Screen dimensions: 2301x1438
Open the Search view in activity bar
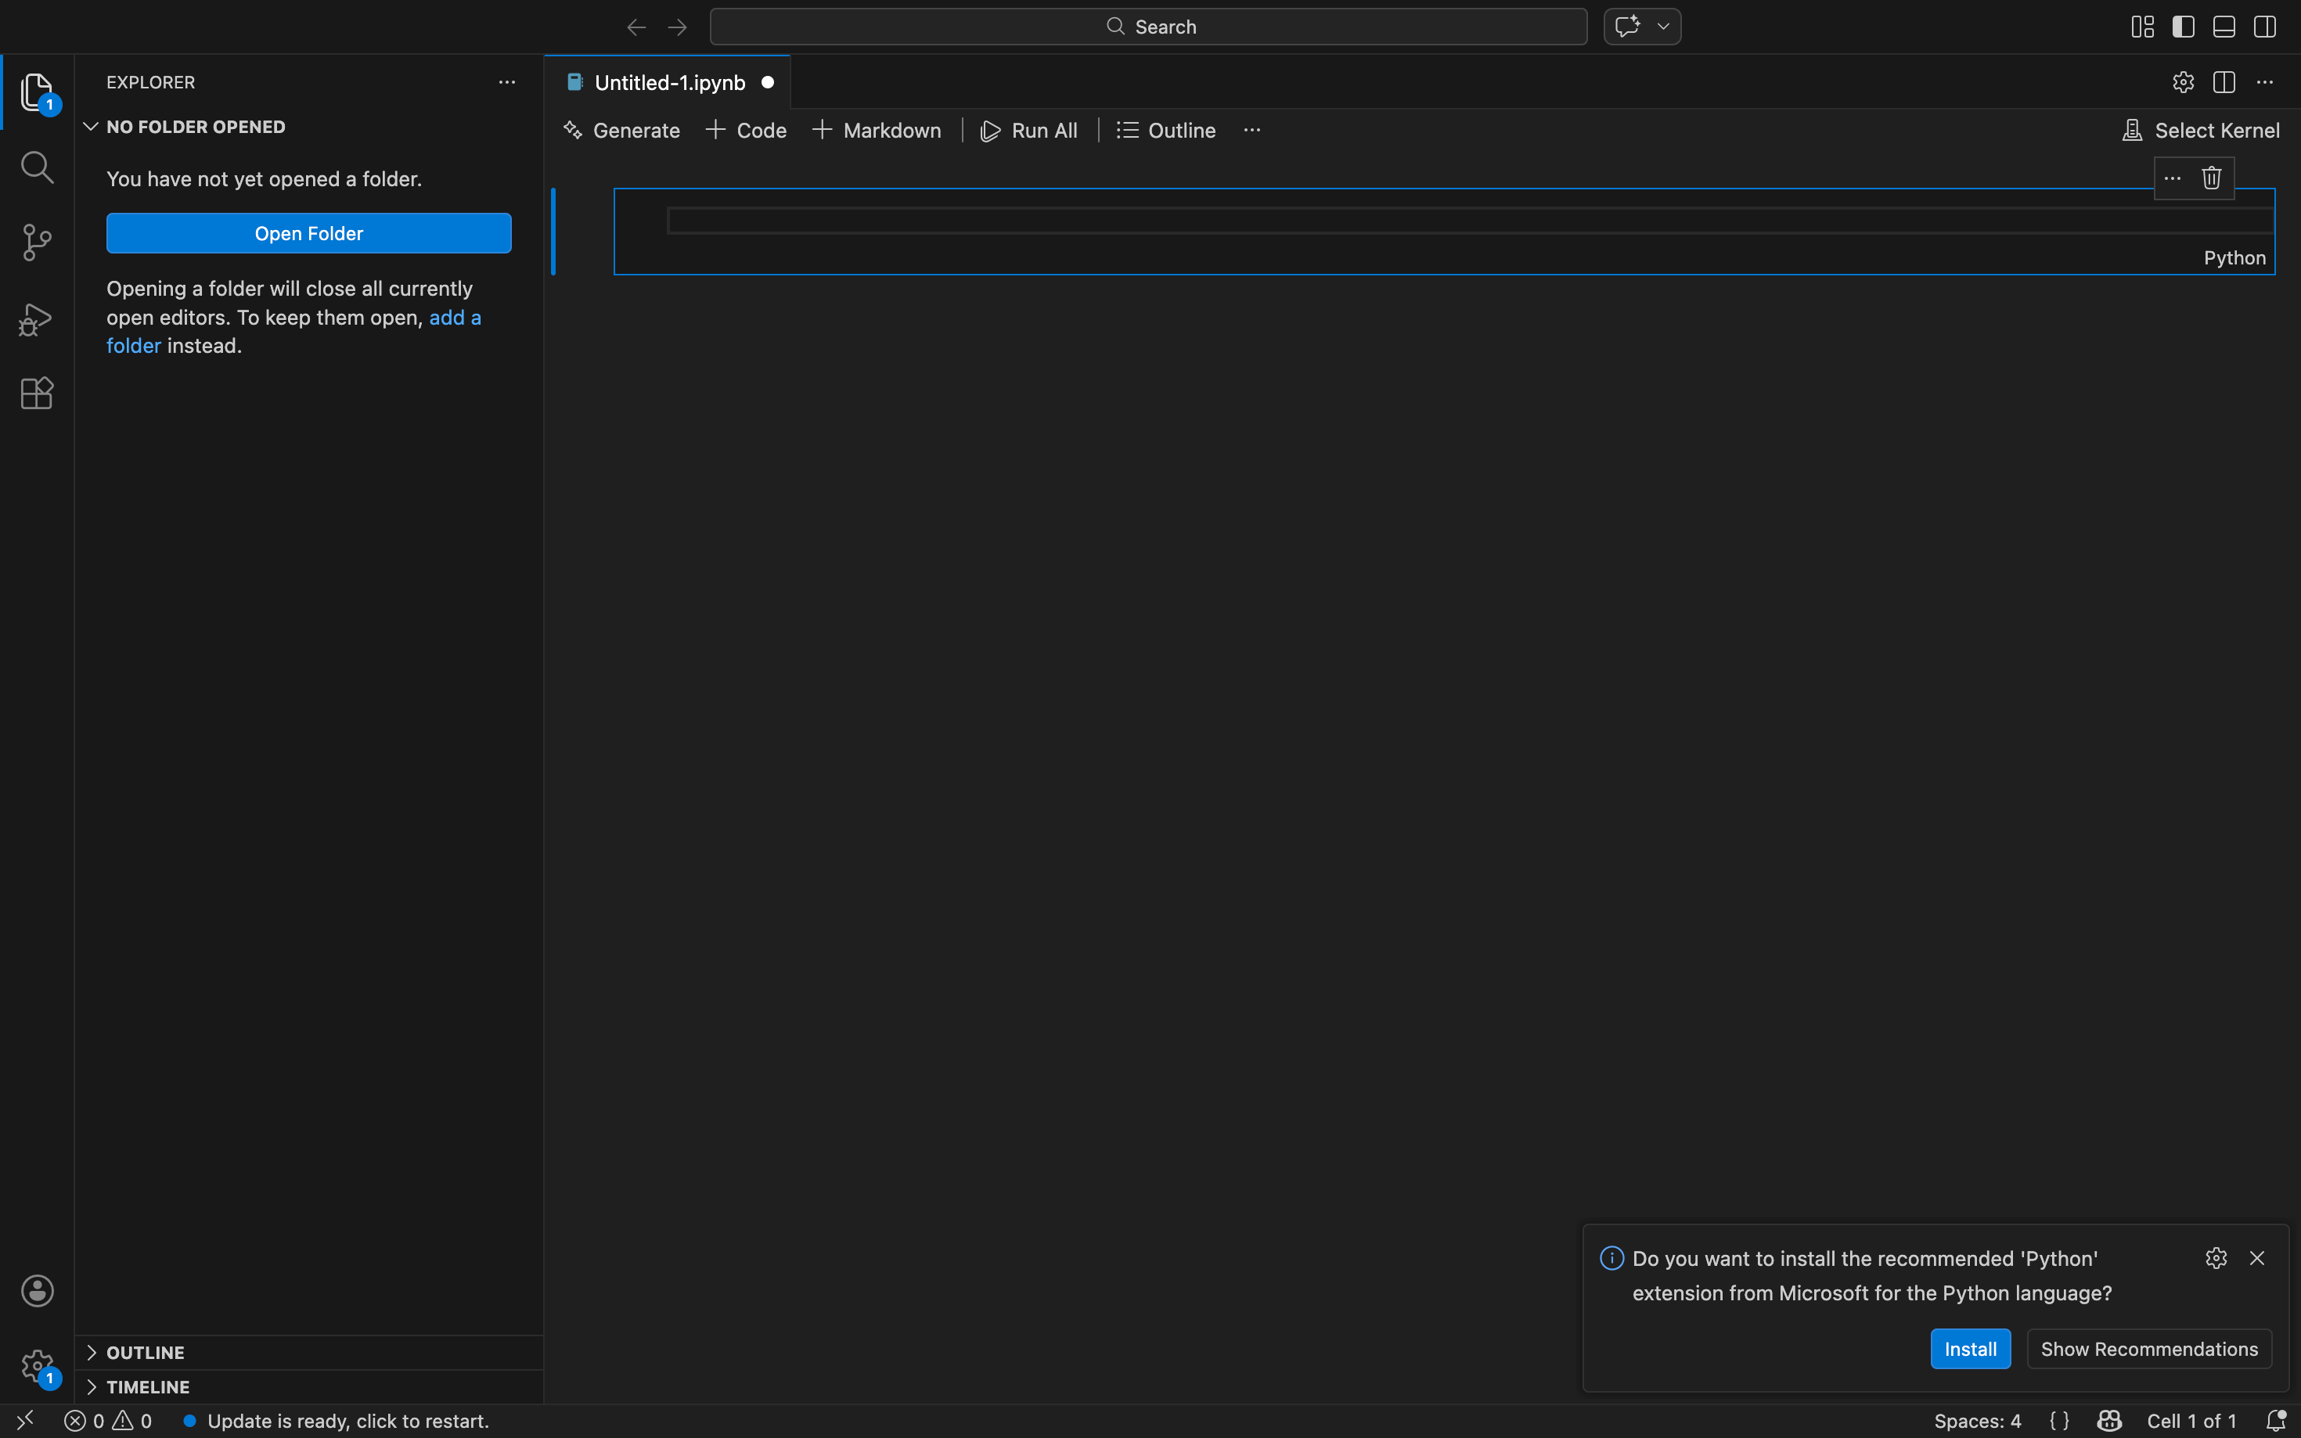point(36,167)
